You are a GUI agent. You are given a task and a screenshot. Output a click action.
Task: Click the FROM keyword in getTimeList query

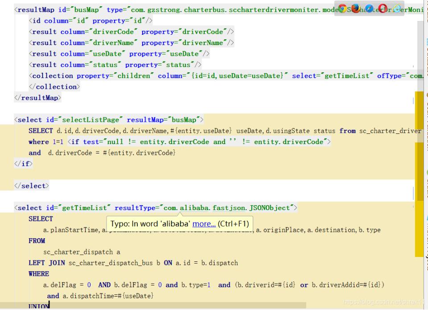click(x=37, y=241)
